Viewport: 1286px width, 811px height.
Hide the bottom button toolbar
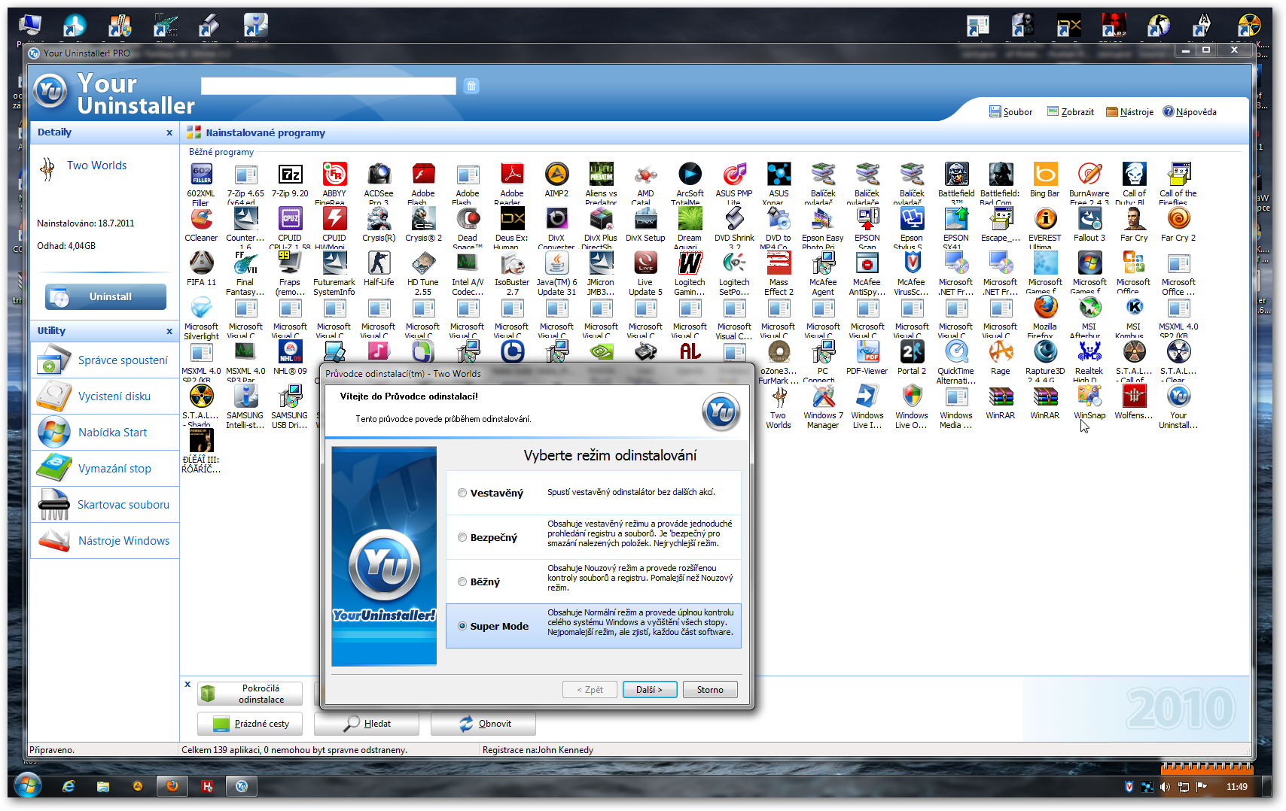pyautogui.click(x=187, y=685)
